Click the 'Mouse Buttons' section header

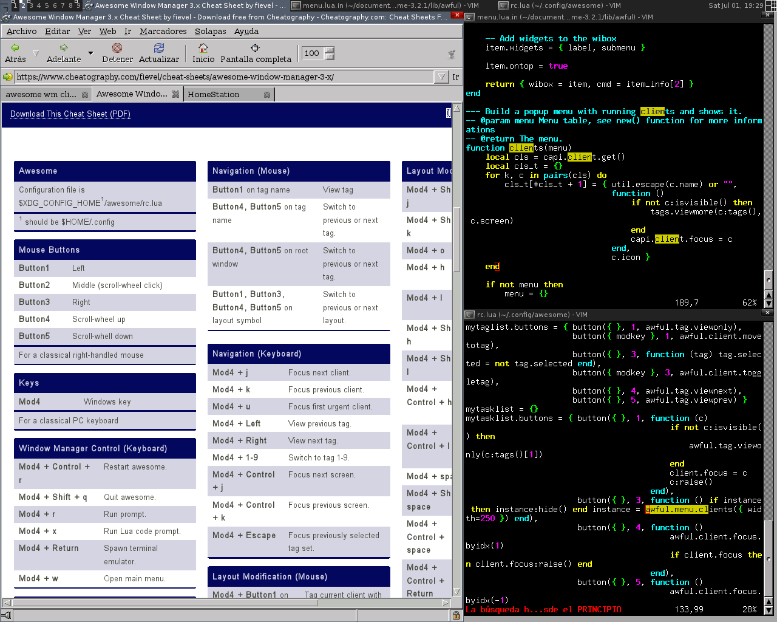click(x=105, y=250)
